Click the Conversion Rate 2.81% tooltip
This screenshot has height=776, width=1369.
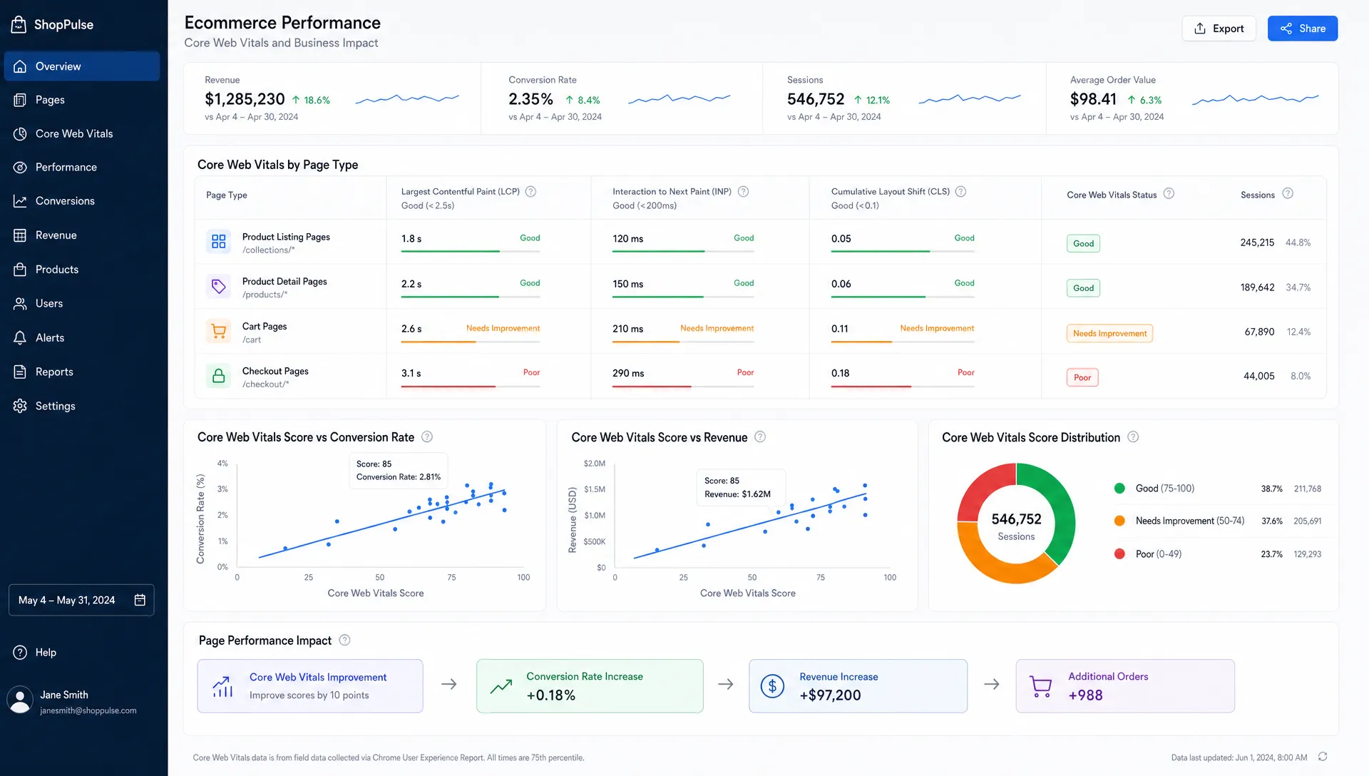(x=399, y=471)
